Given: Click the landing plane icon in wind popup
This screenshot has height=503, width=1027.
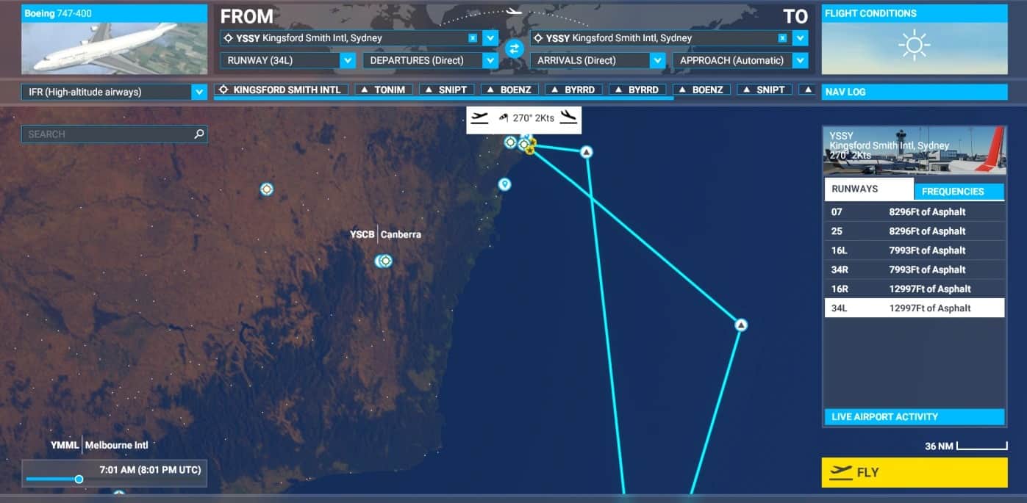Looking at the screenshot, I should point(568,118).
